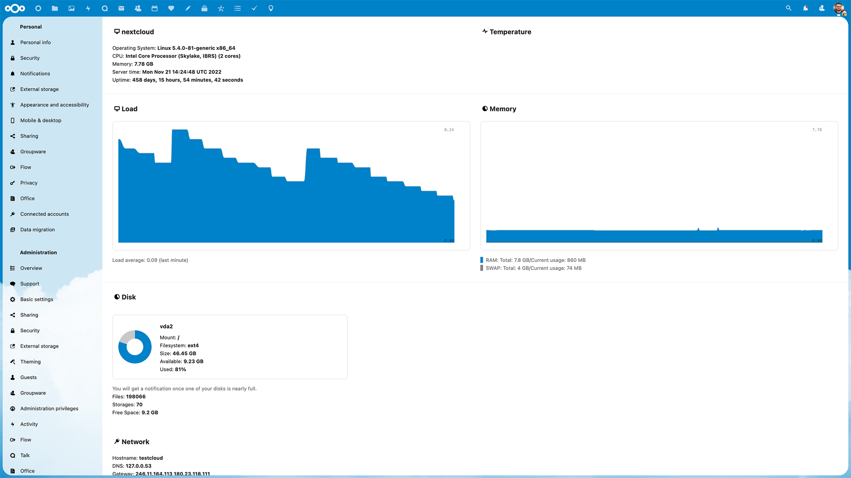Click the vda2 disk usage donut chart
Screen dimensions: 851x478
coord(135,347)
